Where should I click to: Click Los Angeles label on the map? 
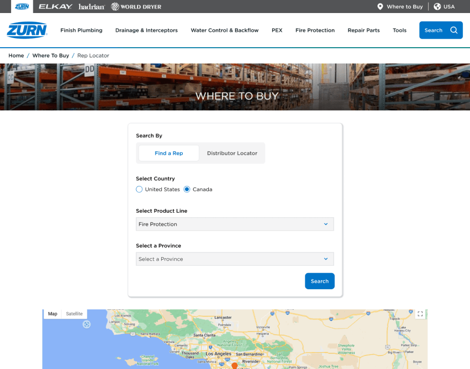218,354
